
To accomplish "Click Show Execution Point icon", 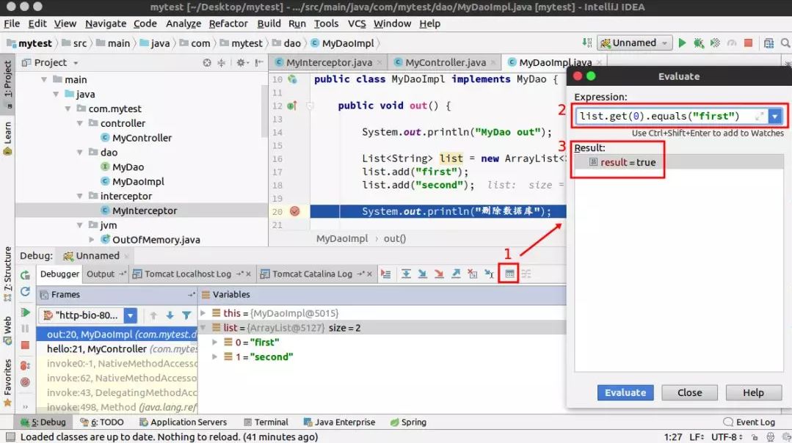I will coord(386,274).
